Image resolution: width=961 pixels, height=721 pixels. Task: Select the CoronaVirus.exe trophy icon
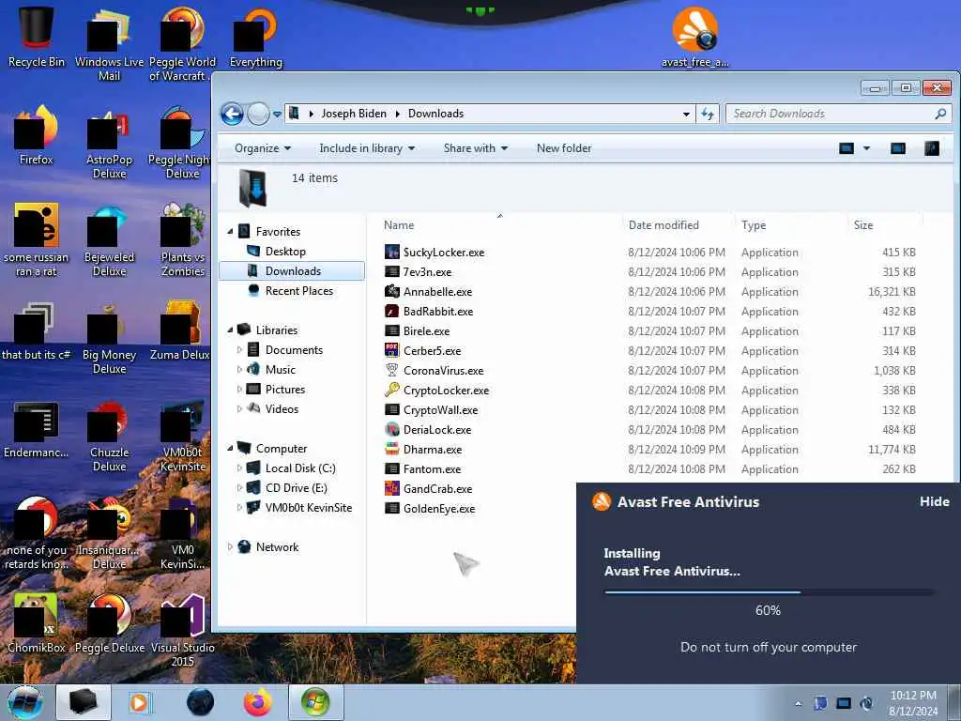tap(391, 370)
